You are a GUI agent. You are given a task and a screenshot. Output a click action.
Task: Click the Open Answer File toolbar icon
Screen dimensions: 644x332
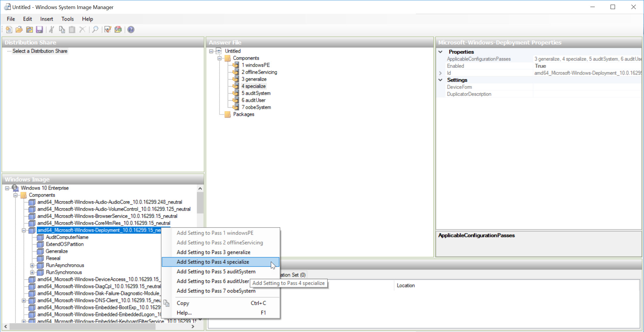(19, 30)
